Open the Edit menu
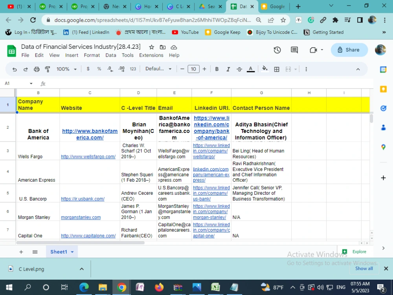 coord(39,55)
